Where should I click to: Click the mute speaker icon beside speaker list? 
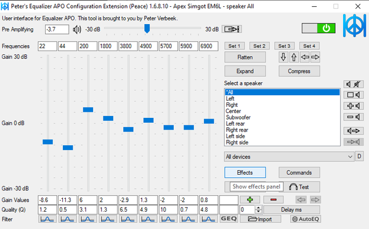[354, 84]
